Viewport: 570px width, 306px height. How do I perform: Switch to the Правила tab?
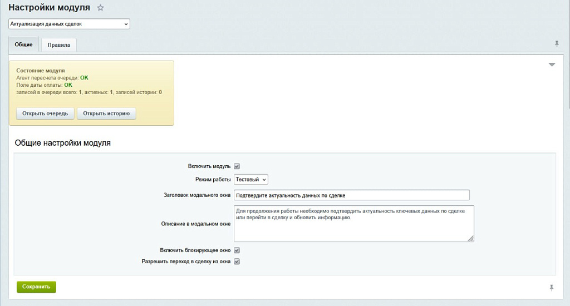(x=58, y=45)
